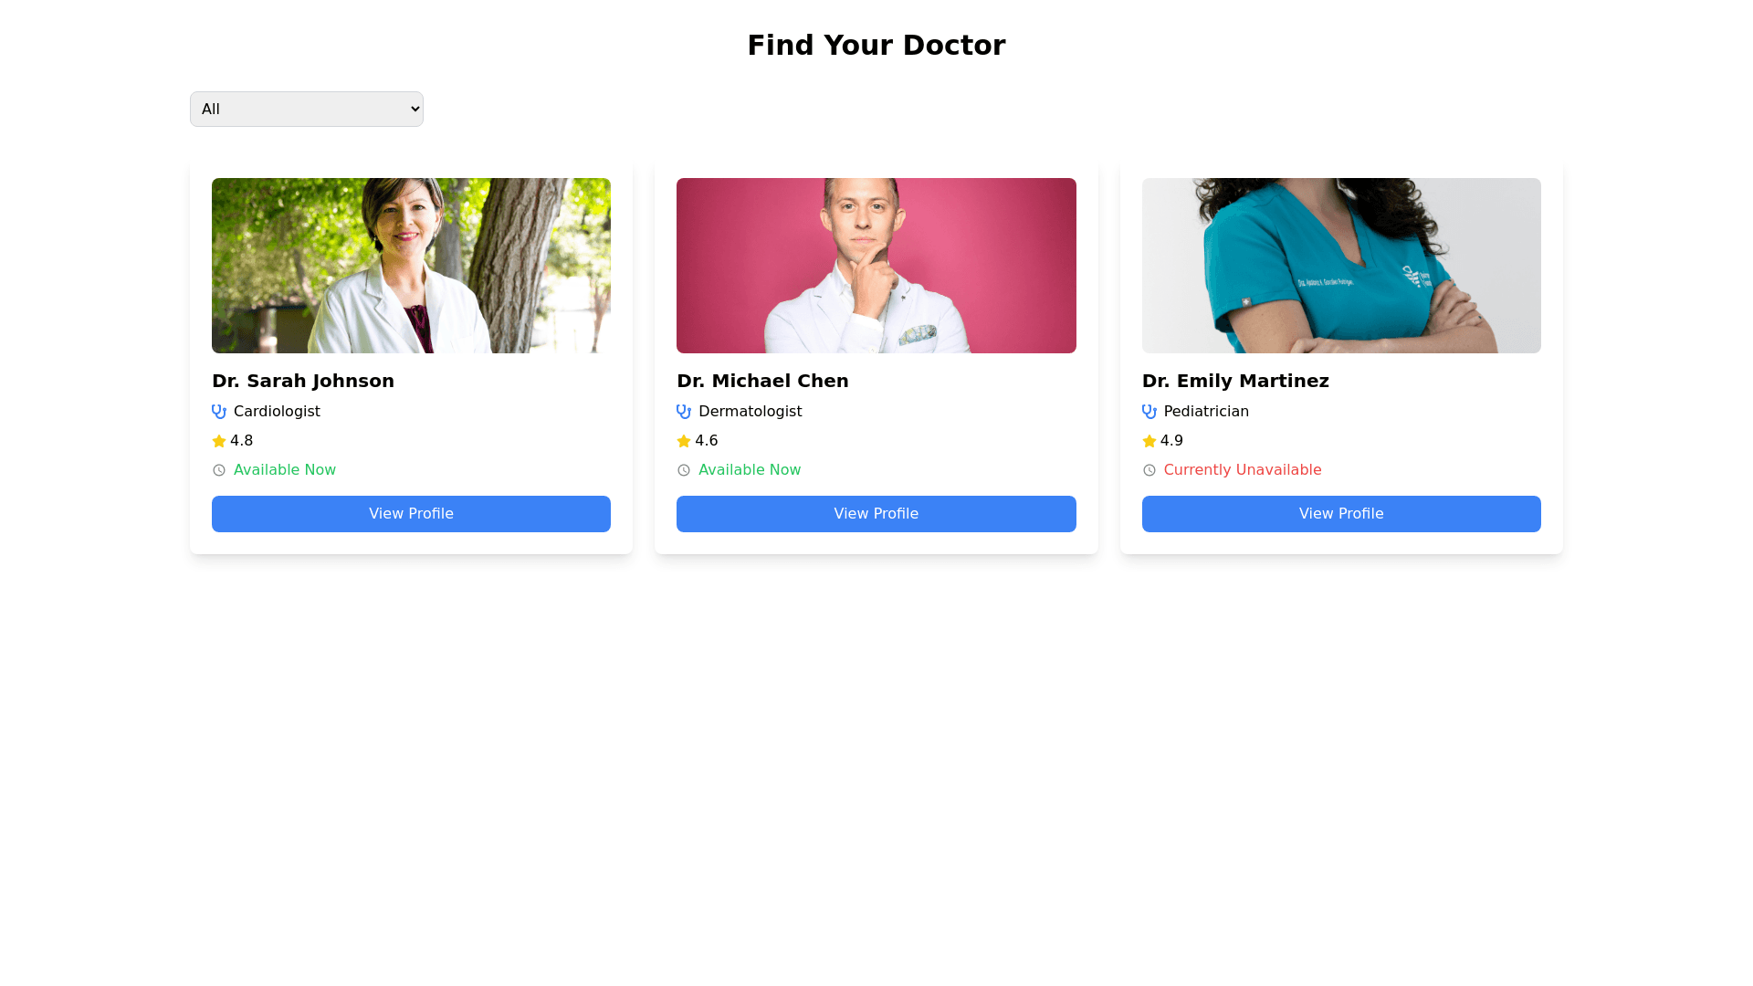1753x986 pixels.
Task: Click the star icon next to 4.8 rating
Action: [x=219, y=441]
